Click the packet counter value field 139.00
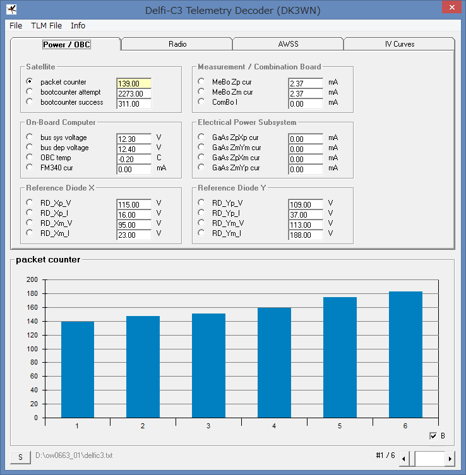Viewport: 466px width, 475px height. point(134,84)
